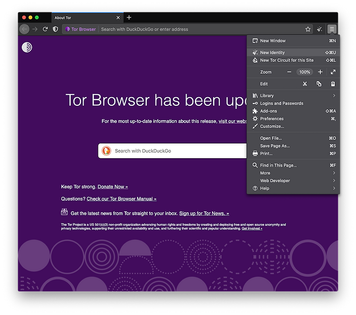The width and height of the screenshot is (356, 315).
Task: Click the newsletter envelope icon
Action: click(64, 212)
